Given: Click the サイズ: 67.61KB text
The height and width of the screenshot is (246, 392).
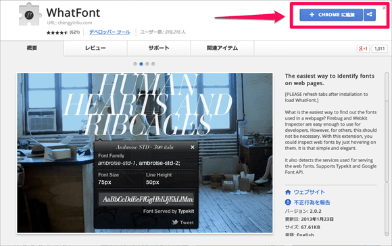Looking at the screenshot, I should (303, 227).
